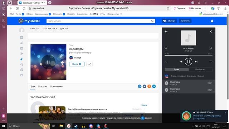Viewport: 229px width, 129px height.
Task: Open the music note sidebar icon
Action: 21,59
